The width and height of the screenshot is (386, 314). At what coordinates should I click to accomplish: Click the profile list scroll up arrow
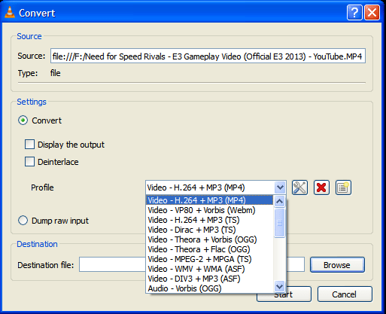[x=279, y=201]
